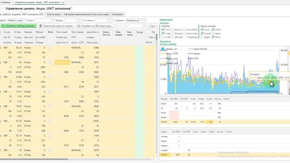Screen dimensions: 290x163
Task: Click the horizontal scrollbar under table
Action: (34, 159)
